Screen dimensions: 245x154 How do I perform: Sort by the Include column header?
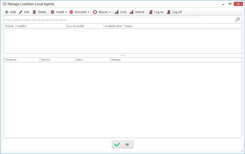(10, 26)
